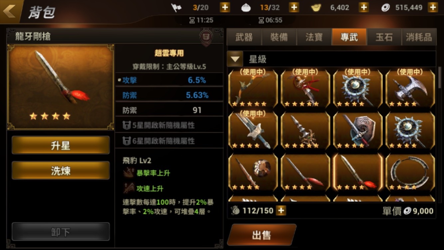
Task: Add silver coins with plus icon
Action: pyautogui.click(x=433, y=7)
